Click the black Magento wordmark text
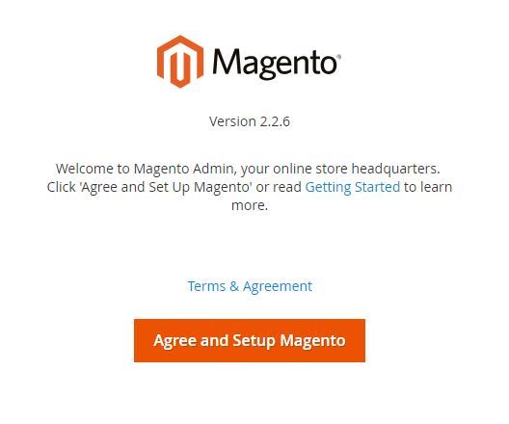Image resolution: width=509 pixels, height=424 pixels. 275,64
